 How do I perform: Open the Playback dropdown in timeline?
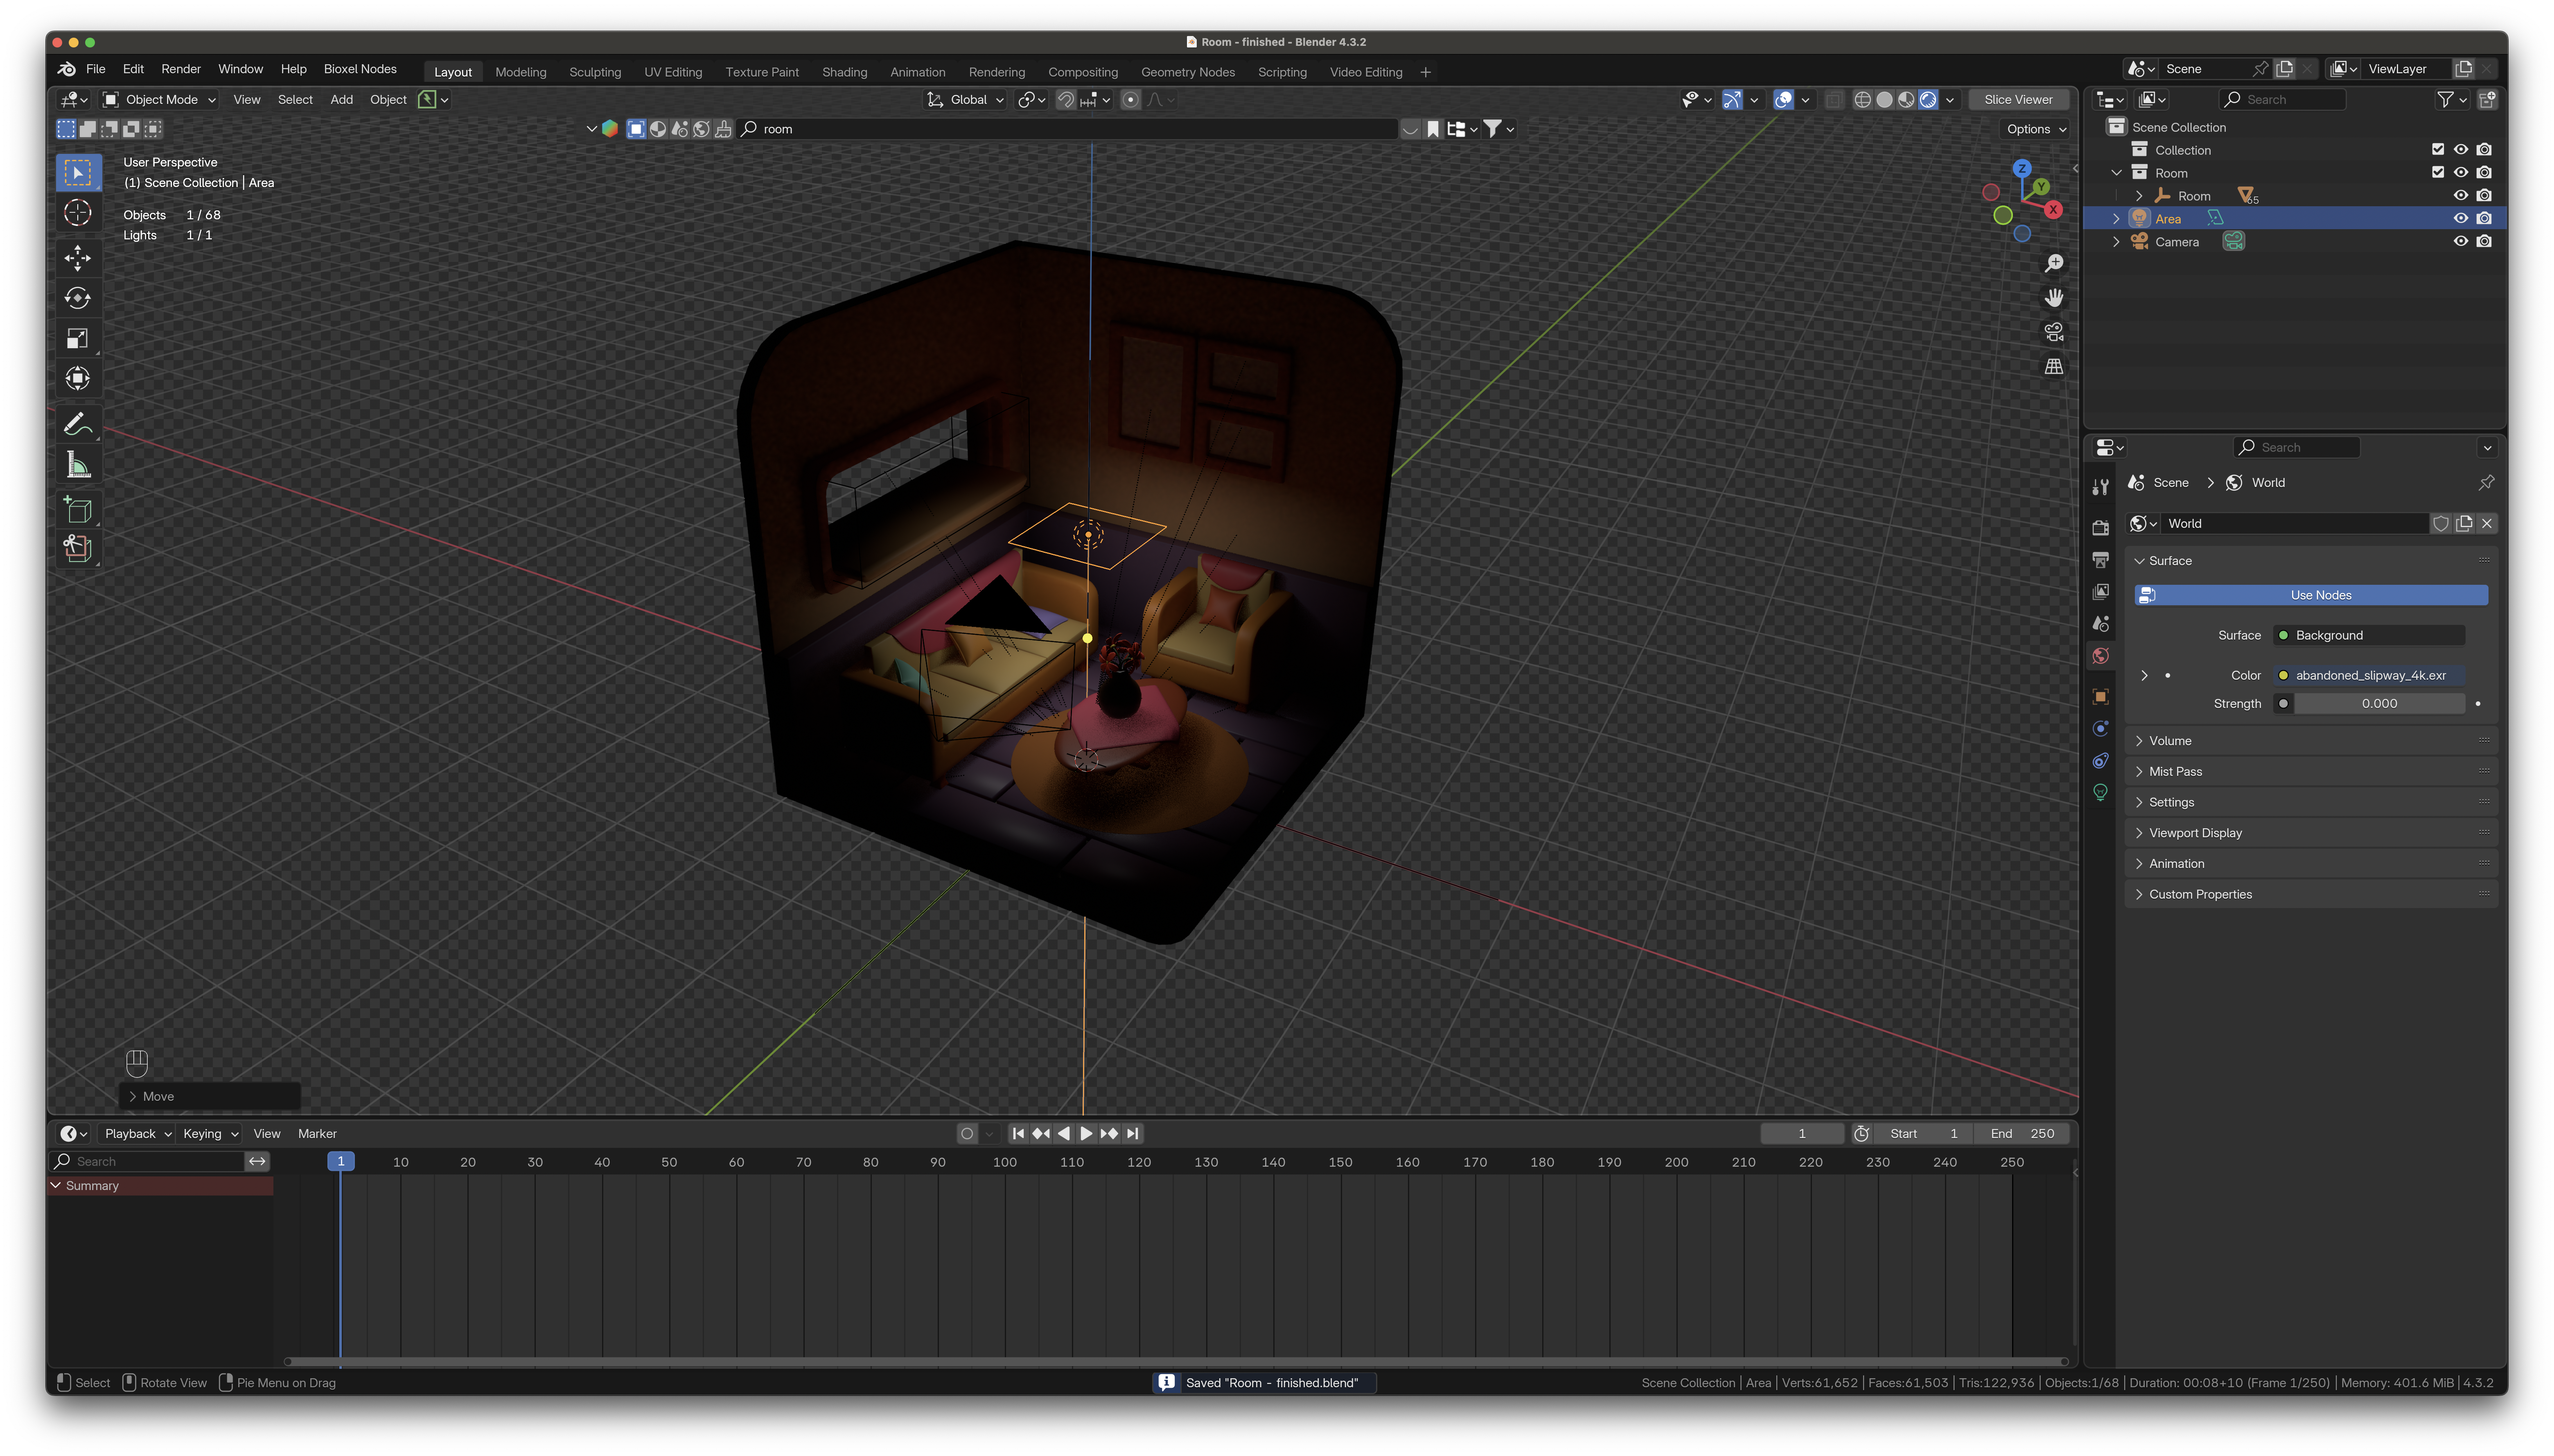click(138, 1133)
